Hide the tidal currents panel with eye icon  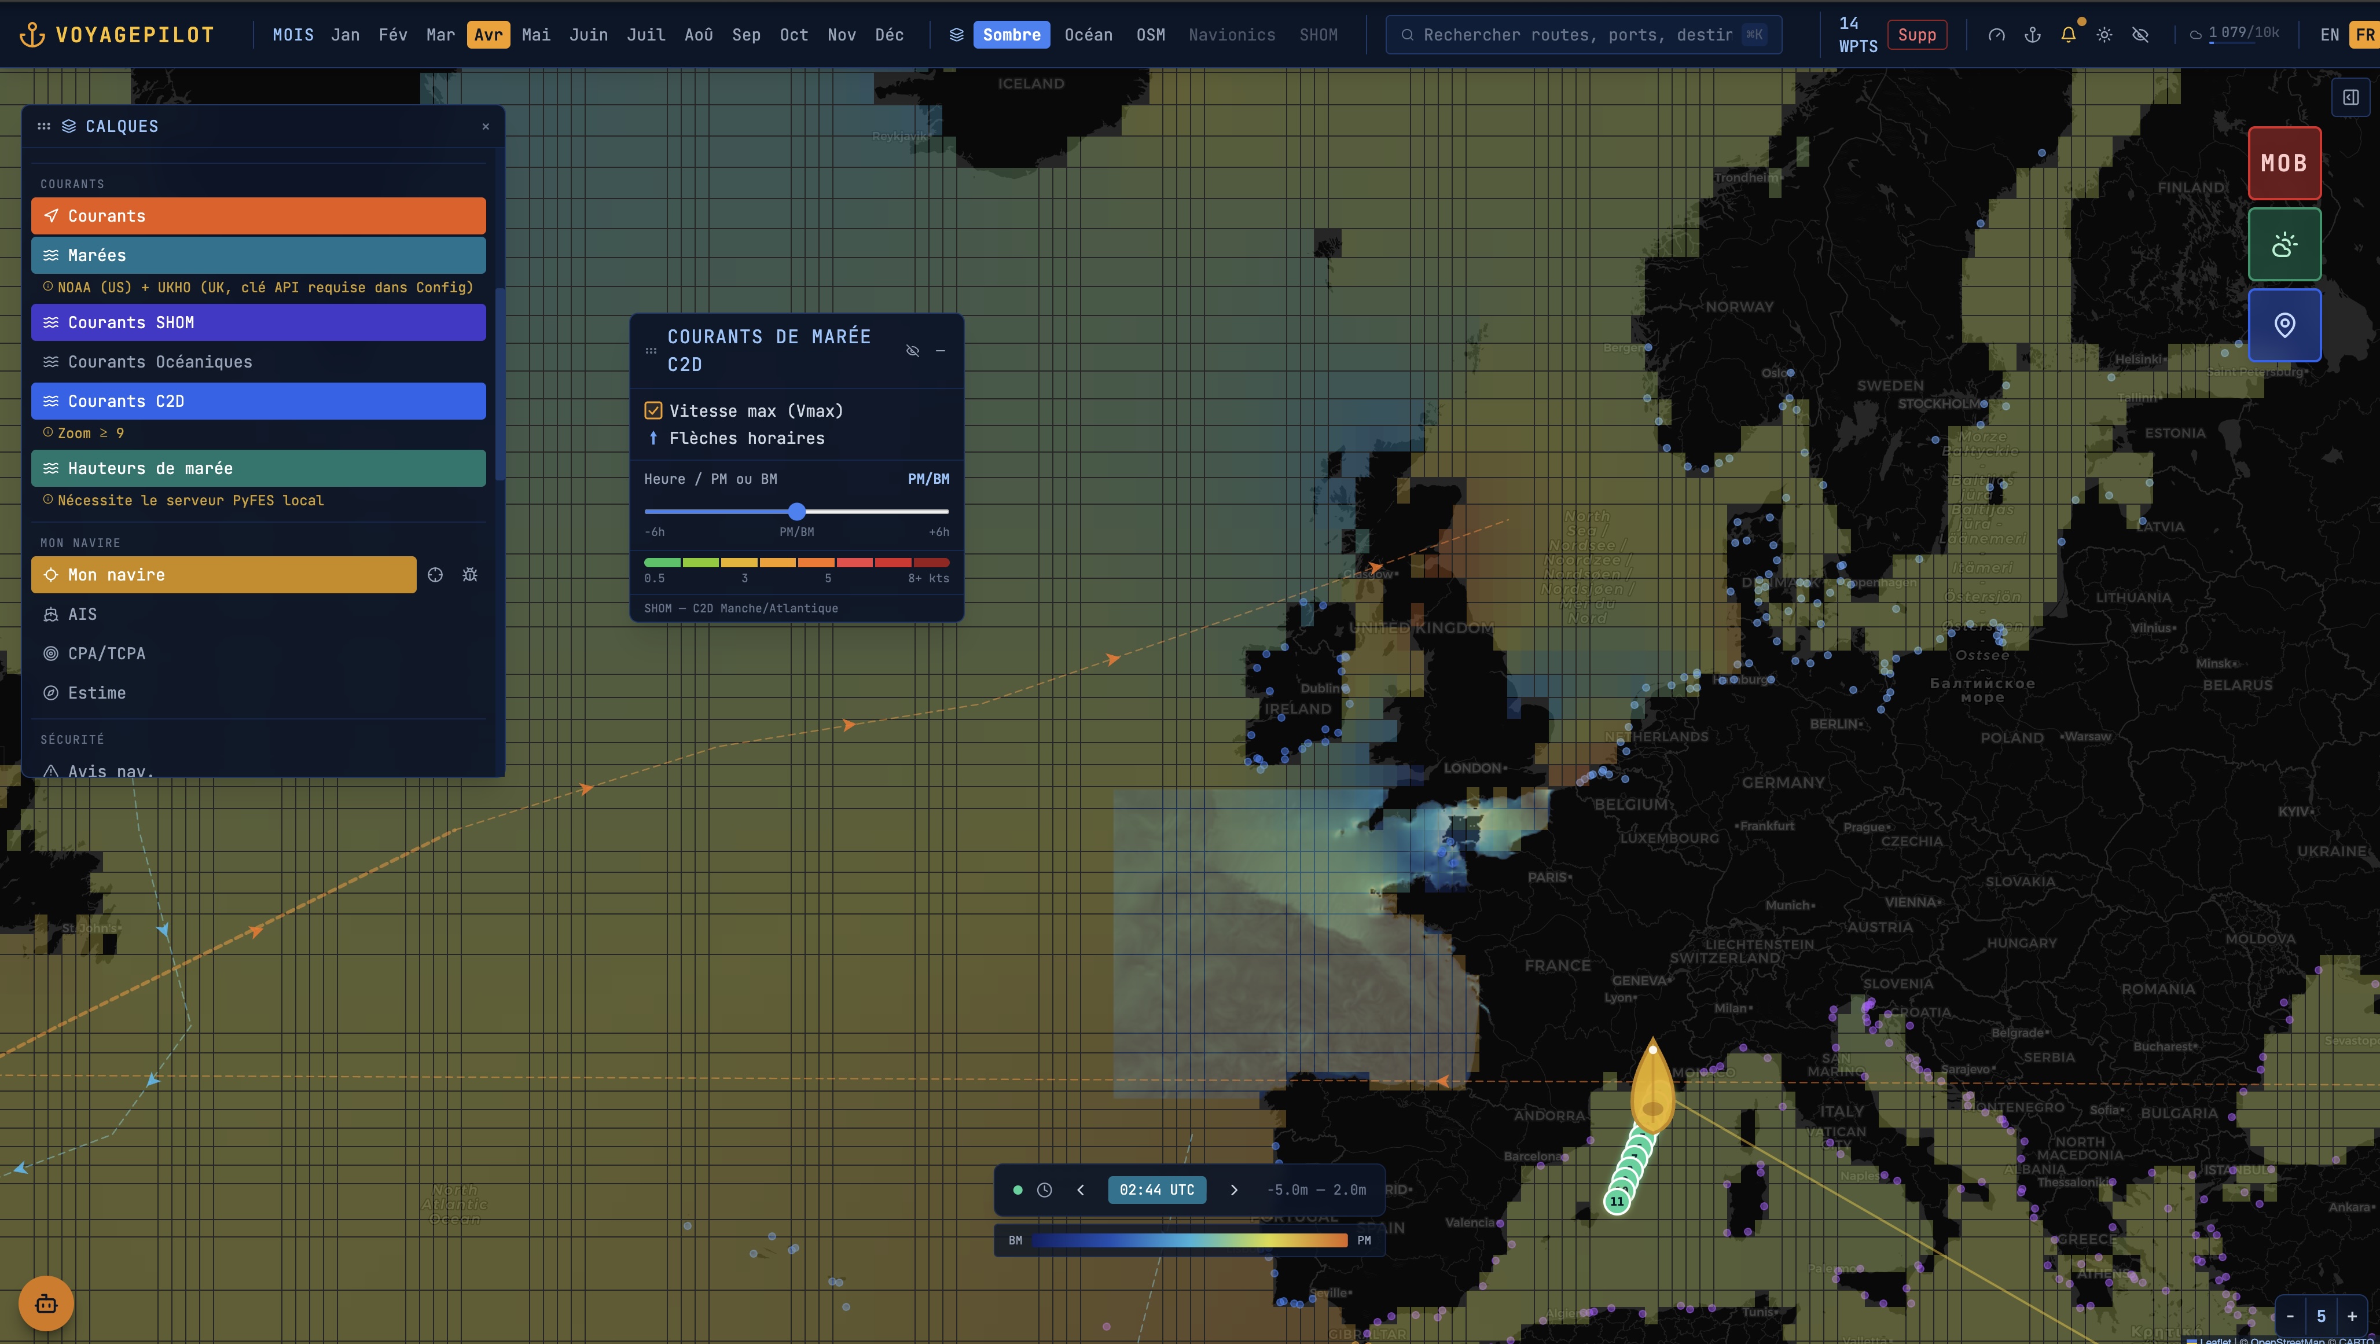(x=912, y=351)
